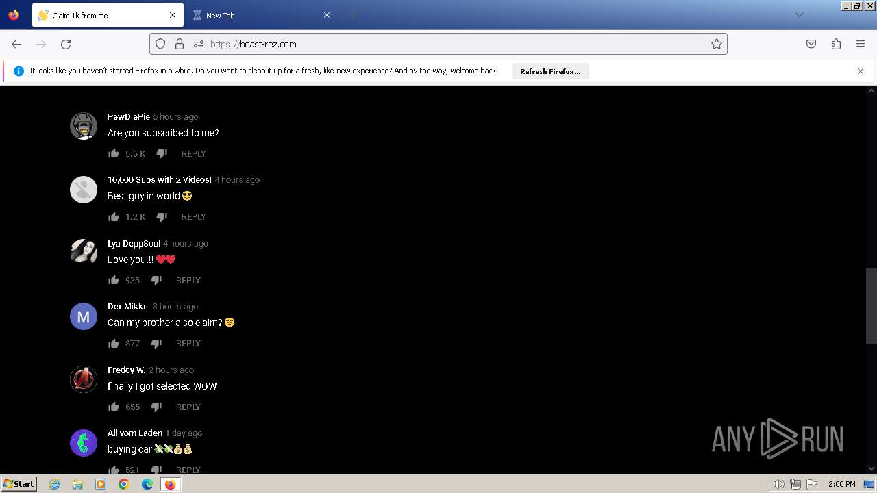The image size is (877, 493).
Task: Click 'finally I got selected WOW' text
Action: [x=162, y=386]
